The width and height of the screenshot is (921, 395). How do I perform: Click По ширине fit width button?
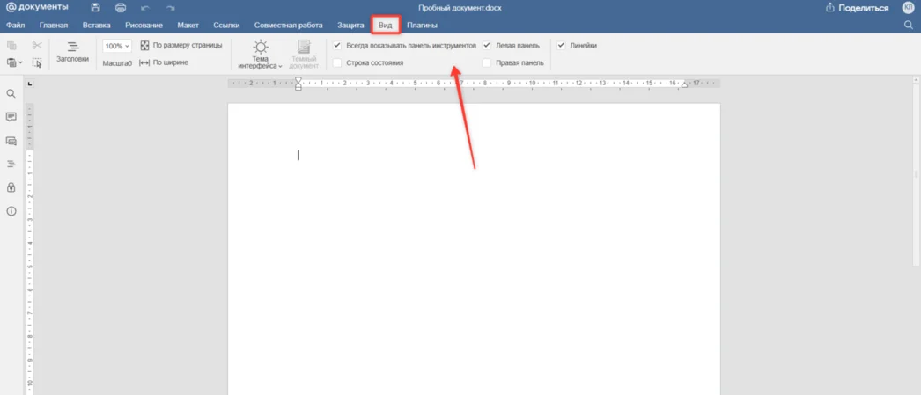(164, 62)
